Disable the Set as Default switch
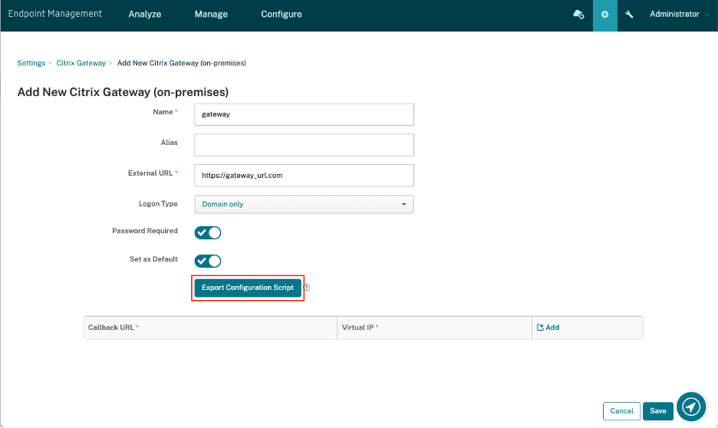Viewport: 718px width, 428px height. pos(208,261)
